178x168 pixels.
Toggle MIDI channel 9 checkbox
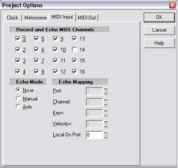pyautogui.click(x=55, y=38)
